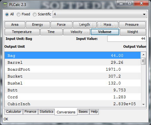Click the Input Value field showing 44
Screen dimensions: 151x125
(x=127, y=39)
